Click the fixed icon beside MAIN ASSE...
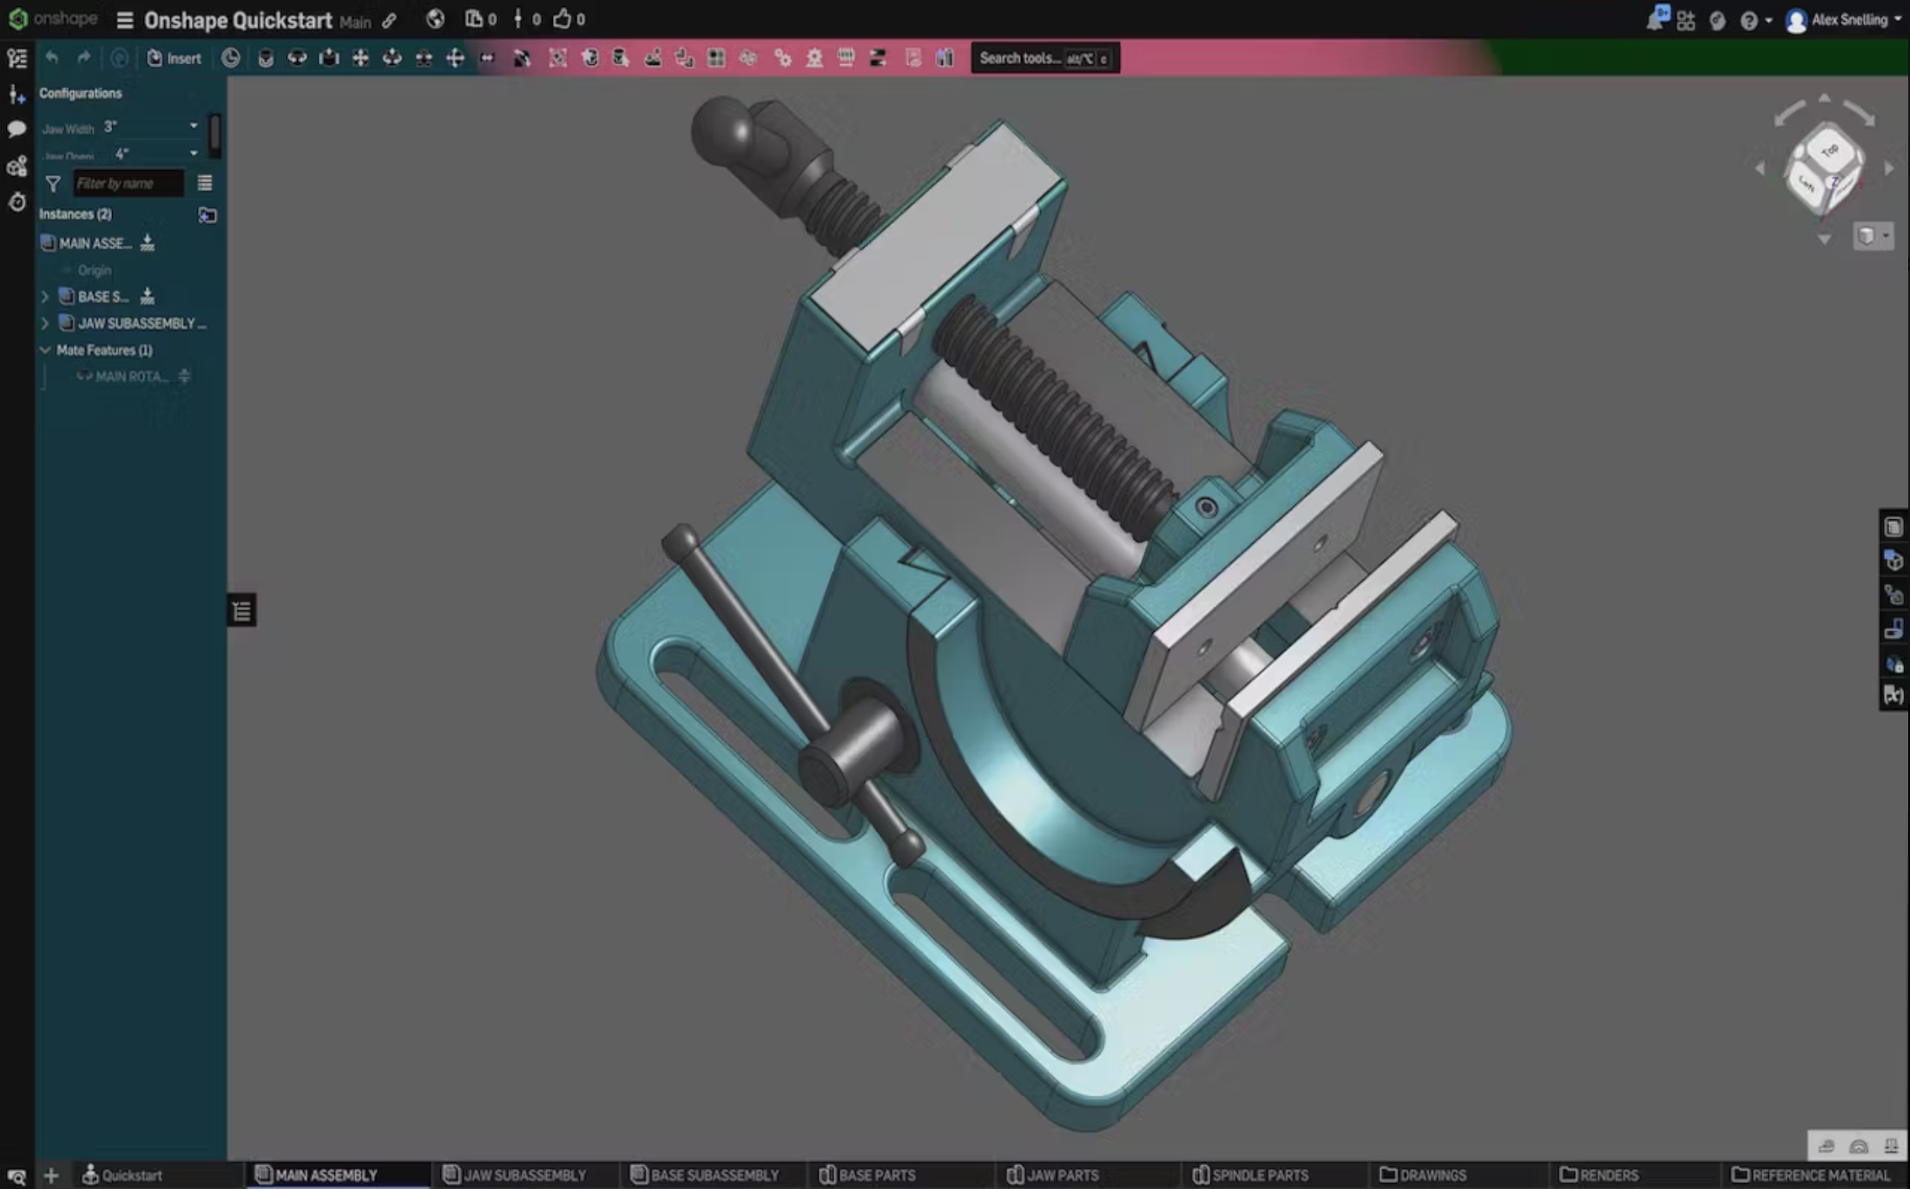Screen dimensions: 1910x1189 (x=148, y=243)
